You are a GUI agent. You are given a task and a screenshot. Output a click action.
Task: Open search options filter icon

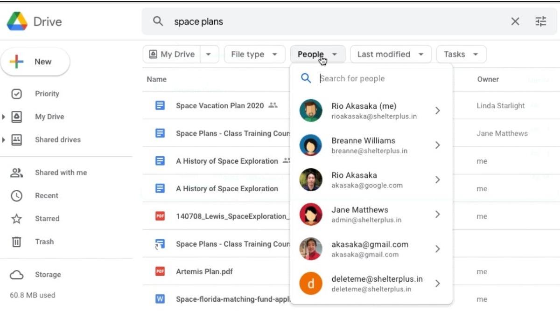click(x=540, y=21)
